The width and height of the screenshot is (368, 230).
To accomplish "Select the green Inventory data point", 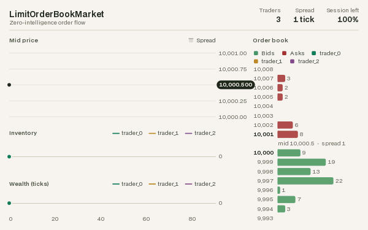I will pos(9,156).
